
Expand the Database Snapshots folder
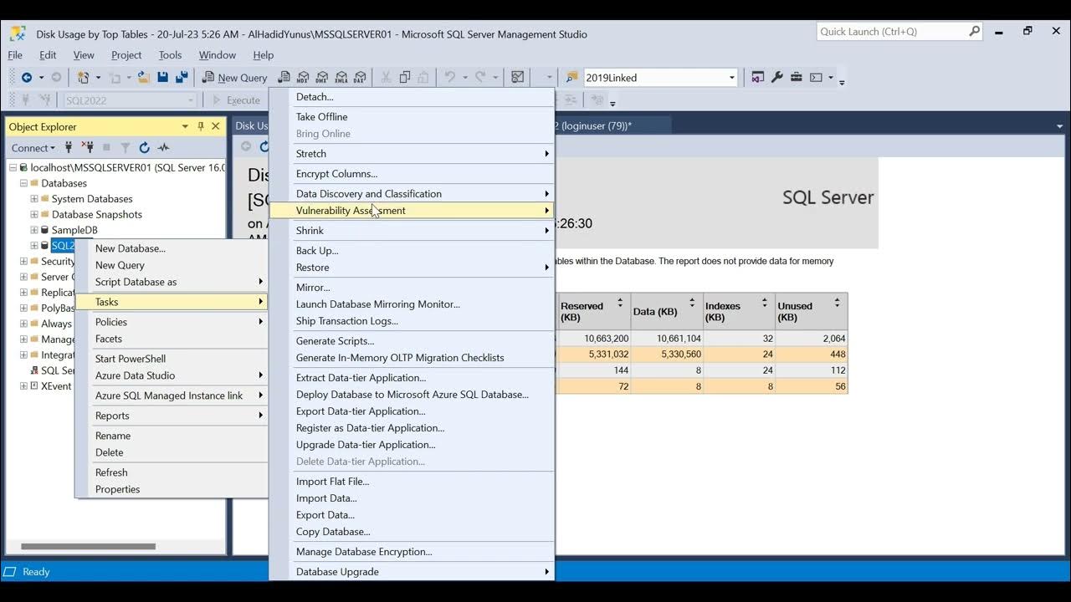[34, 214]
